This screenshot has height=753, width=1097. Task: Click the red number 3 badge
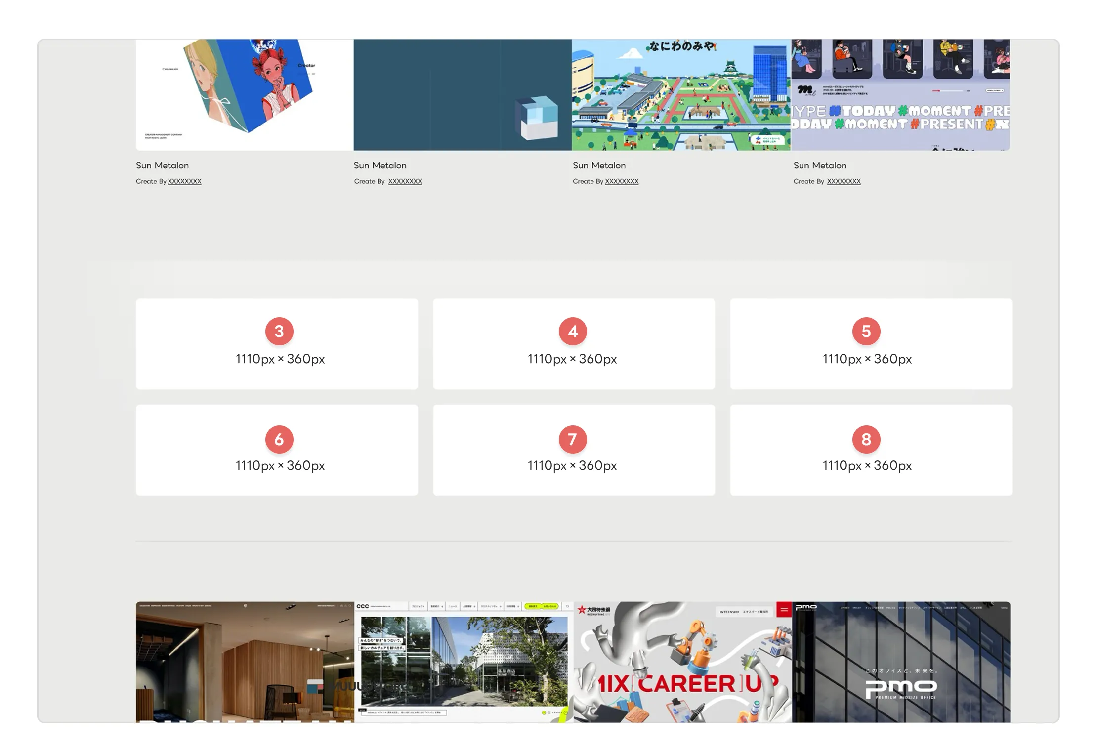(279, 331)
